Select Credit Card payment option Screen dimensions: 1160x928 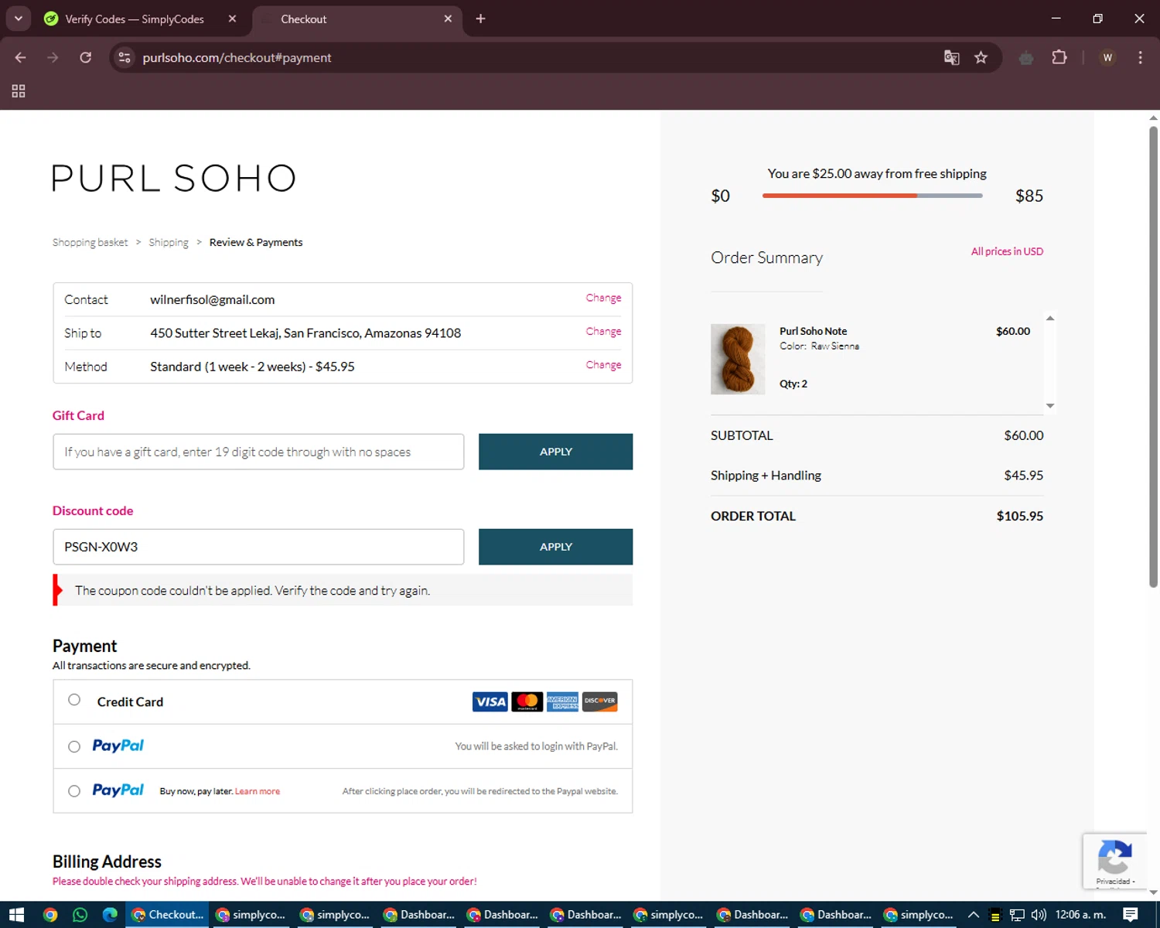tap(74, 700)
